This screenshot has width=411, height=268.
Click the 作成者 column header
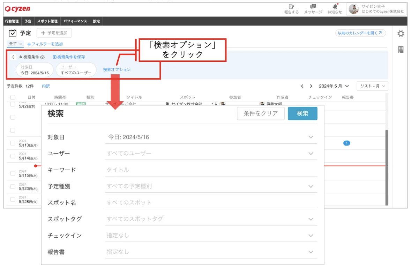click(282, 97)
